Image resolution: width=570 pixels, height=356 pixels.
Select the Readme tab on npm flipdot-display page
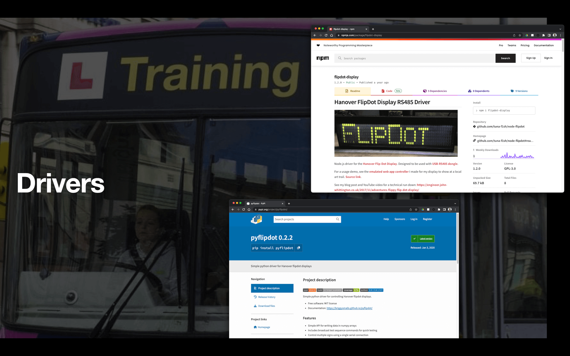pos(352,91)
